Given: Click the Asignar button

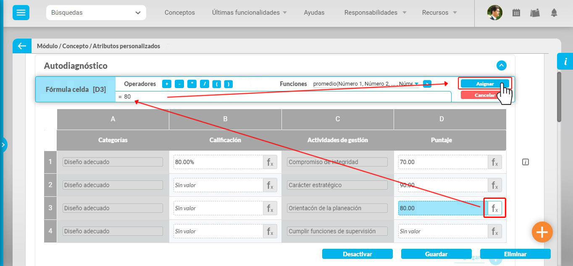Looking at the screenshot, I should 485,84.
